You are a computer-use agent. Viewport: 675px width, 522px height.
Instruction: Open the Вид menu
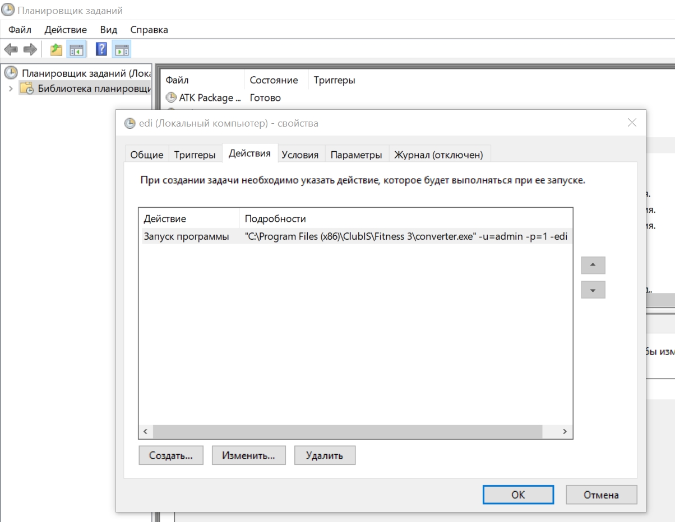[109, 30]
